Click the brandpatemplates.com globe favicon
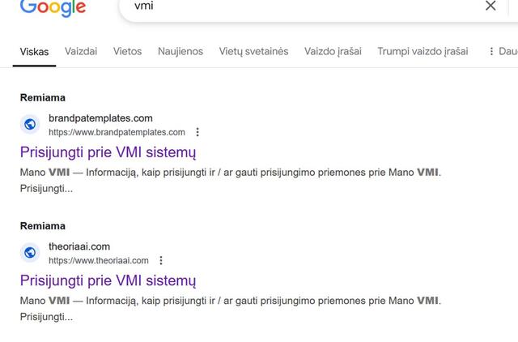The width and height of the screenshot is (518, 342). pos(30,124)
